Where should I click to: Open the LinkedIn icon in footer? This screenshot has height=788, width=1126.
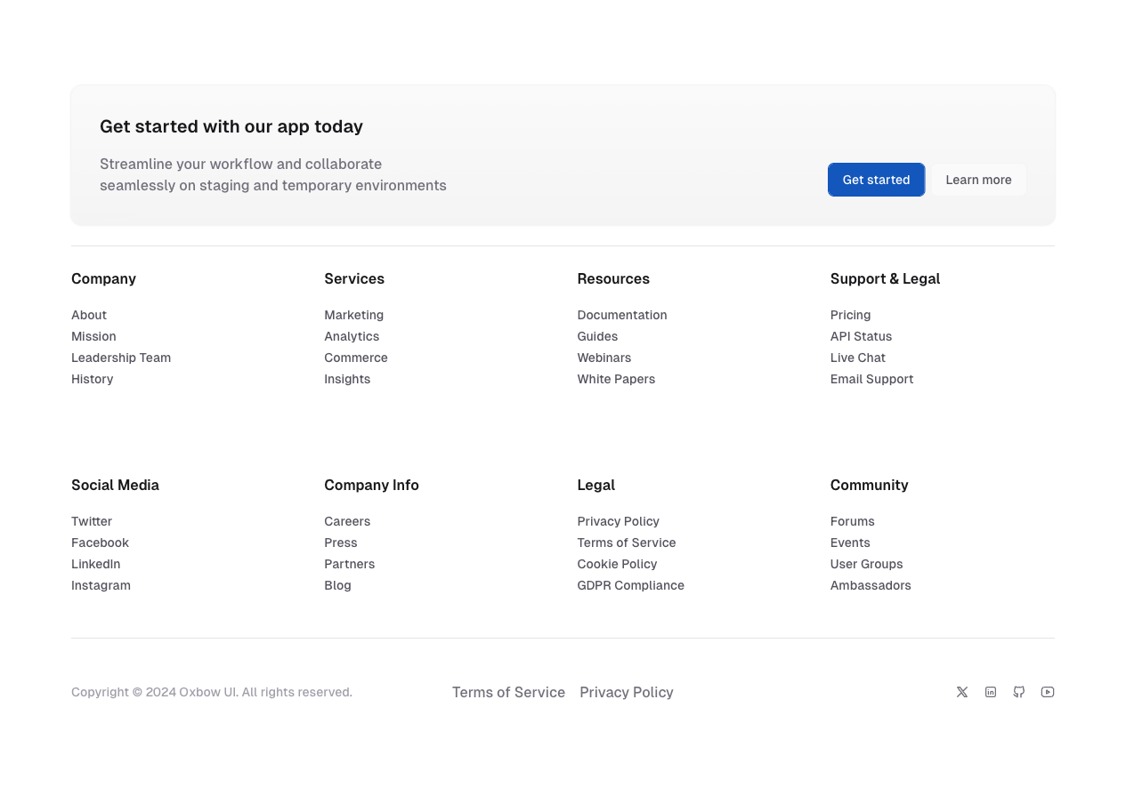[x=991, y=692]
